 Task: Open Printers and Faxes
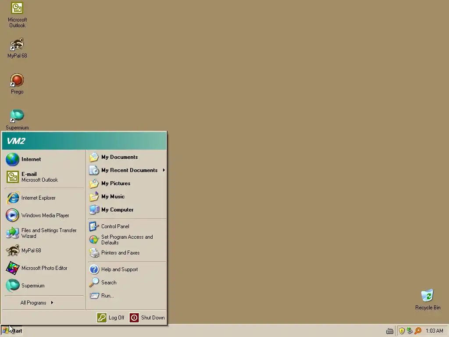(x=127, y=253)
